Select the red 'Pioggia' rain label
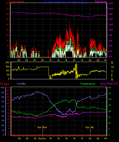Screen dimensions: 119x142 click(x=5, y=84)
